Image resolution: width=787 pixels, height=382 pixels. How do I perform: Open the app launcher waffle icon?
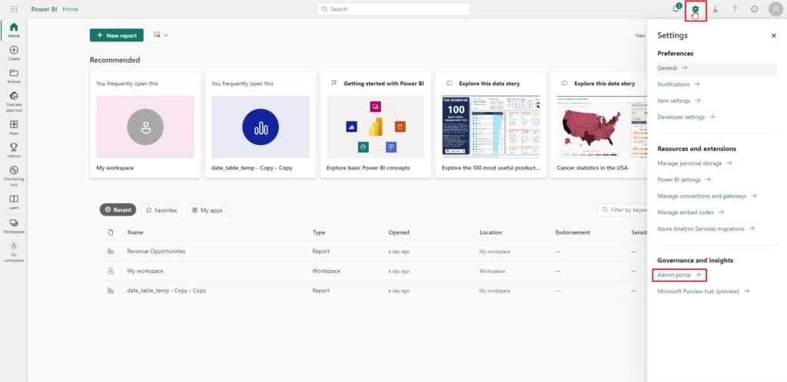point(14,9)
